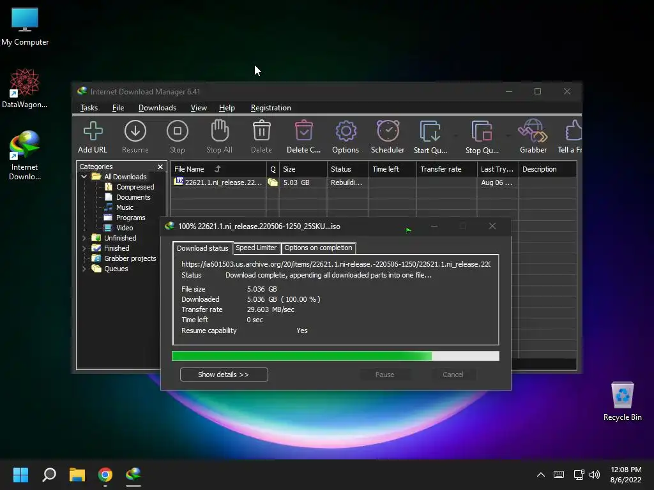Expand the Queues tree node
Screen dimensions: 654x490
point(84,269)
